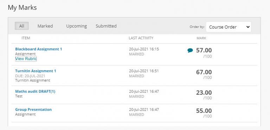Click the 23.00 mark for Maths audit
This screenshot has height=130, width=270.
(x=204, y=93)
